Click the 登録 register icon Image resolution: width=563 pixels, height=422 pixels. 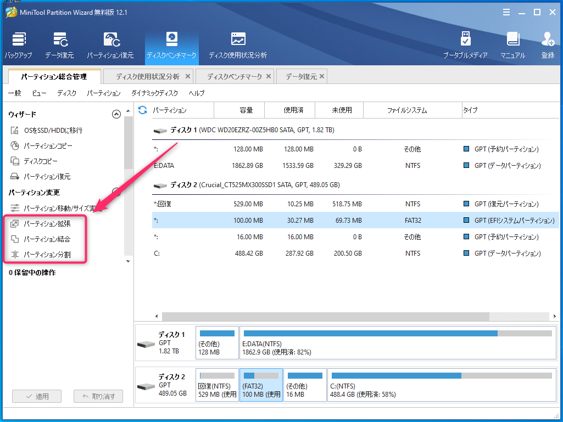tap(548, 46)
